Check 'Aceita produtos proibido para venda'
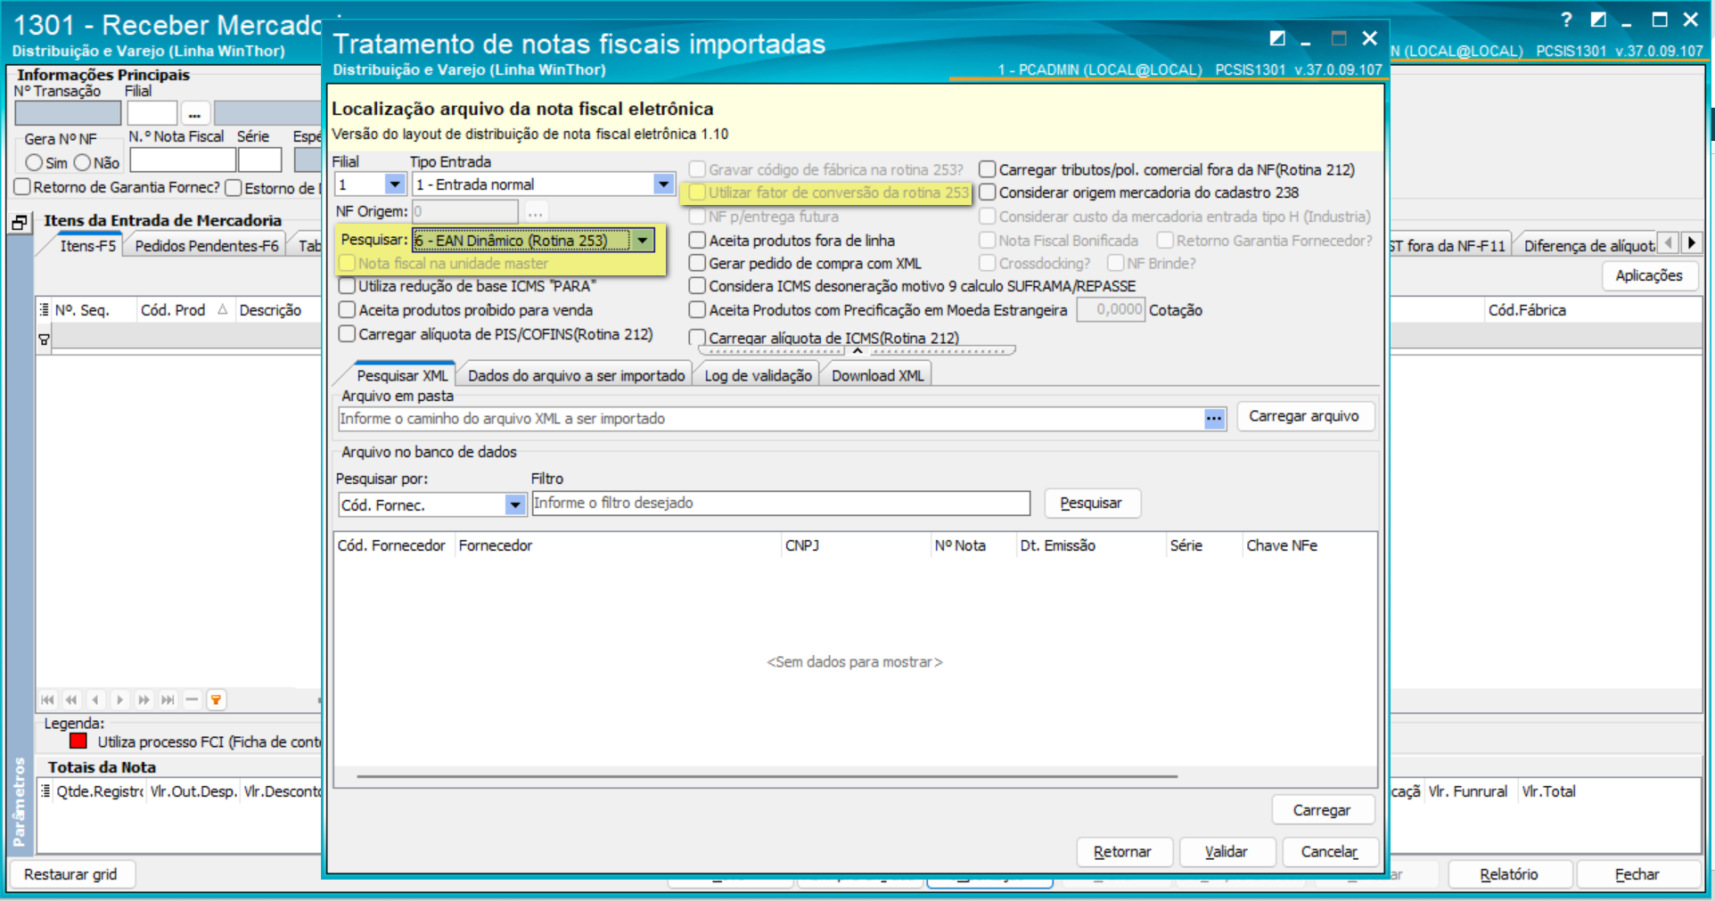 point(347,310)
